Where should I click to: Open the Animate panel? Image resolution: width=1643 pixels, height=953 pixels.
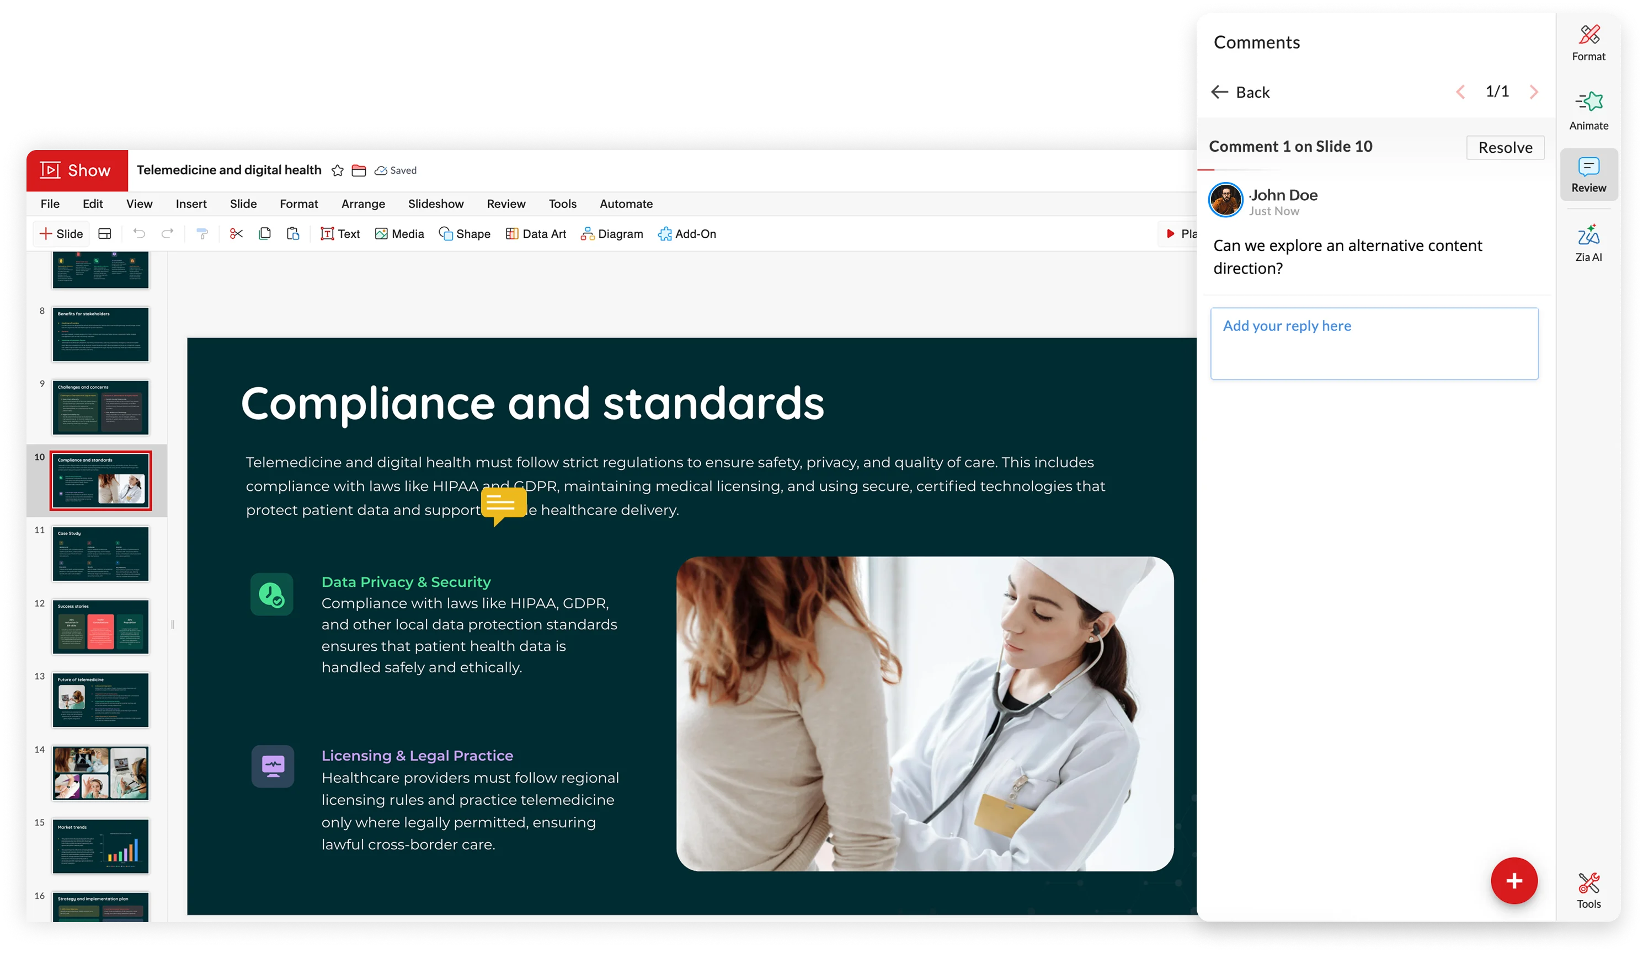(x=1589, y=108)
